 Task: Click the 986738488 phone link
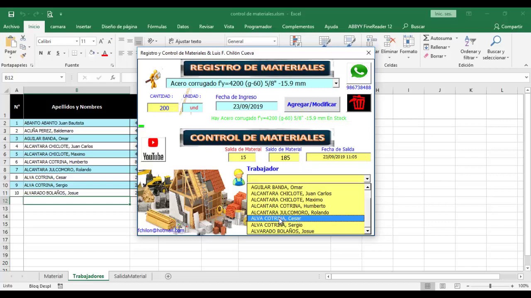pyautogui.click(x=359, y=88)
